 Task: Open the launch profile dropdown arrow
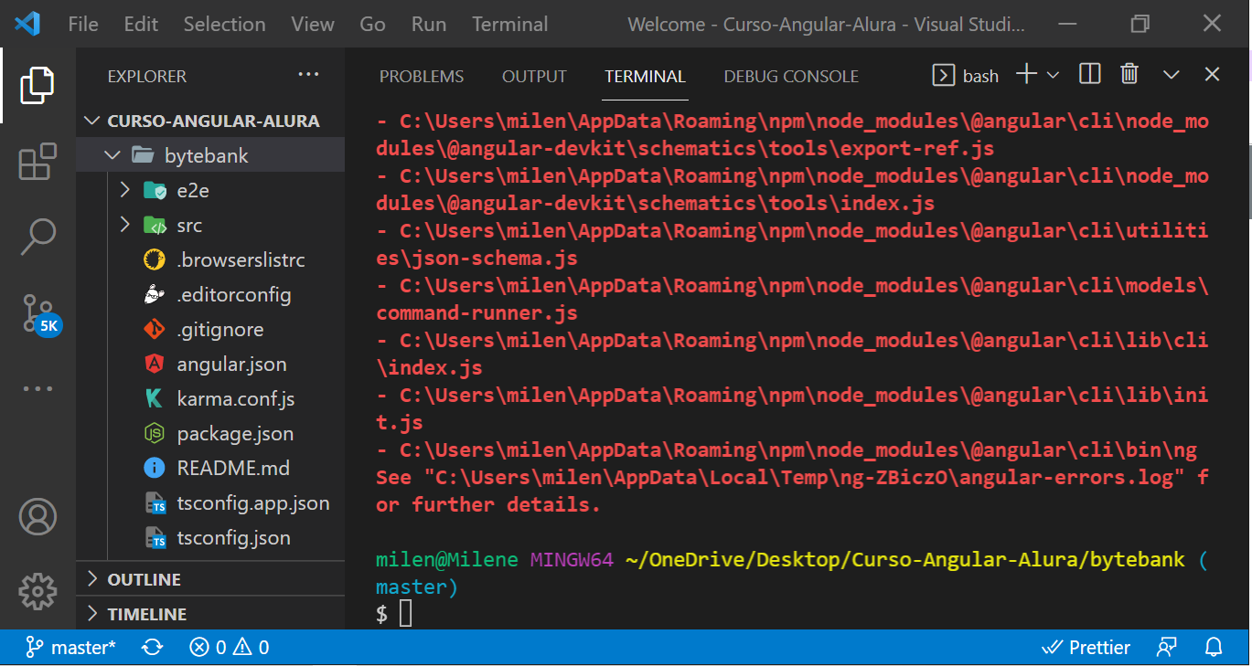[1053, 75]
